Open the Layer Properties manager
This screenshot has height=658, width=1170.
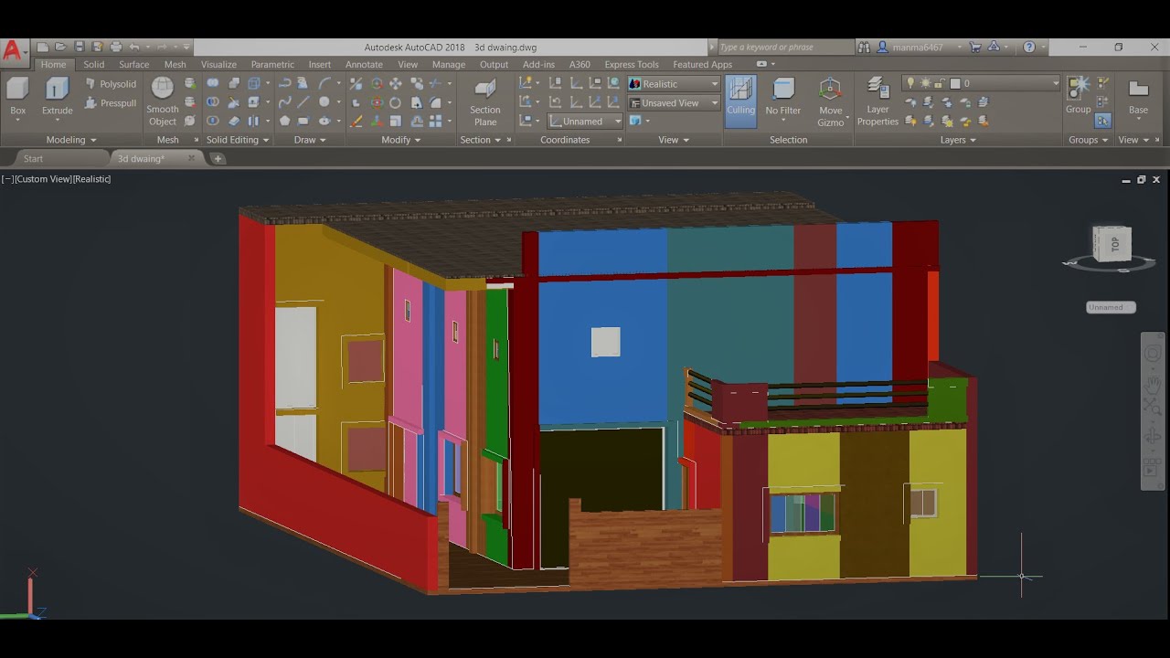point(877,102)
